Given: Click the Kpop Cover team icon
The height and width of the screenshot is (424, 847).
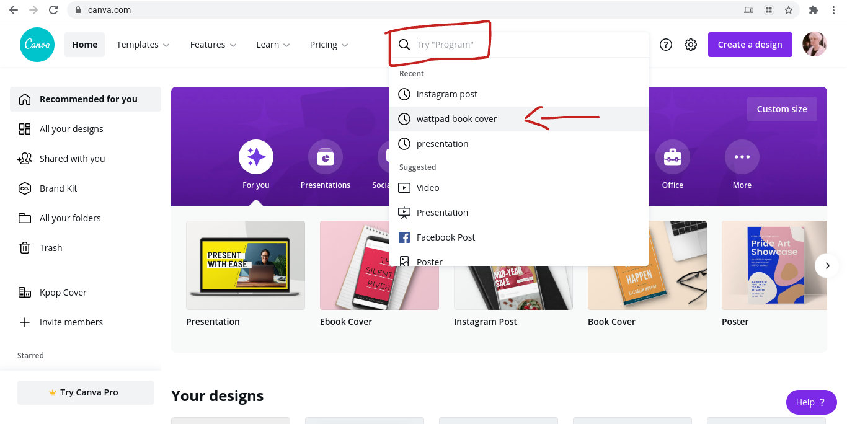Looking at the screenshot, I should (25, 293).
